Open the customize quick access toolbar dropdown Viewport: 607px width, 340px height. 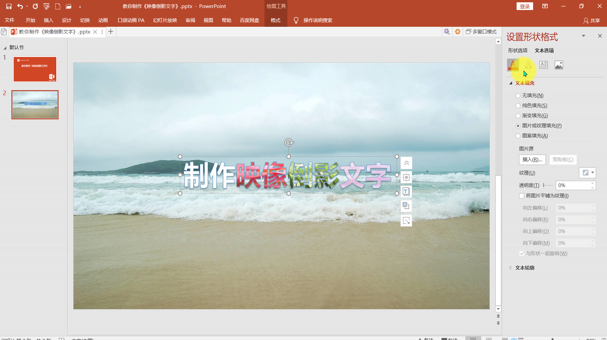tap(80, 7)
